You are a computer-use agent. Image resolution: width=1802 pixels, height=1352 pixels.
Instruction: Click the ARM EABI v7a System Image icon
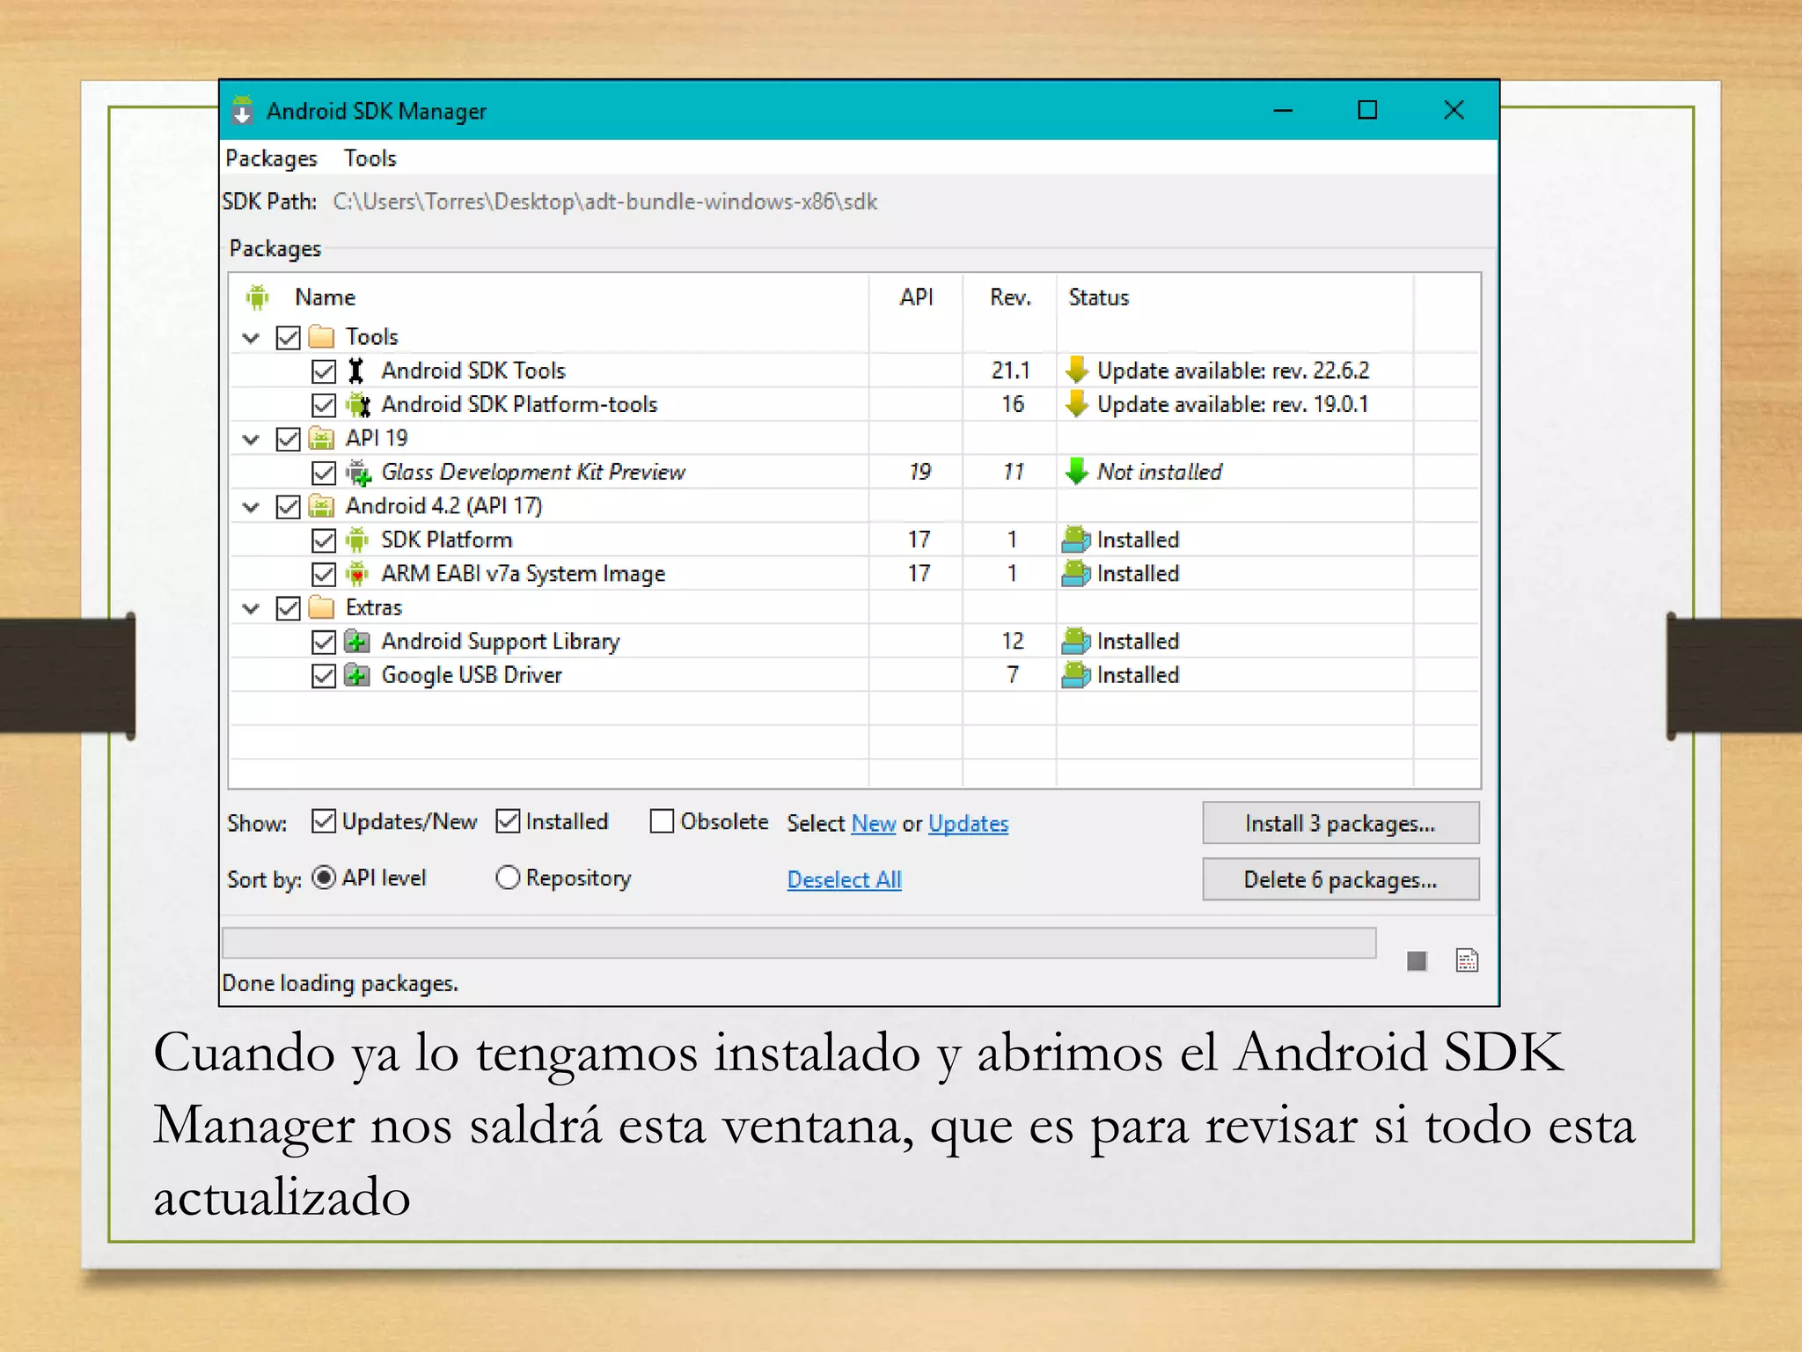tap(356, 574)
